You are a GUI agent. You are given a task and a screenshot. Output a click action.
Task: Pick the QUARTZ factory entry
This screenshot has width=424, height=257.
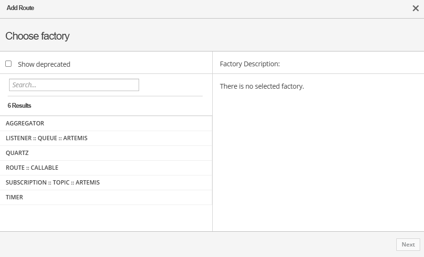pos(17,153)
